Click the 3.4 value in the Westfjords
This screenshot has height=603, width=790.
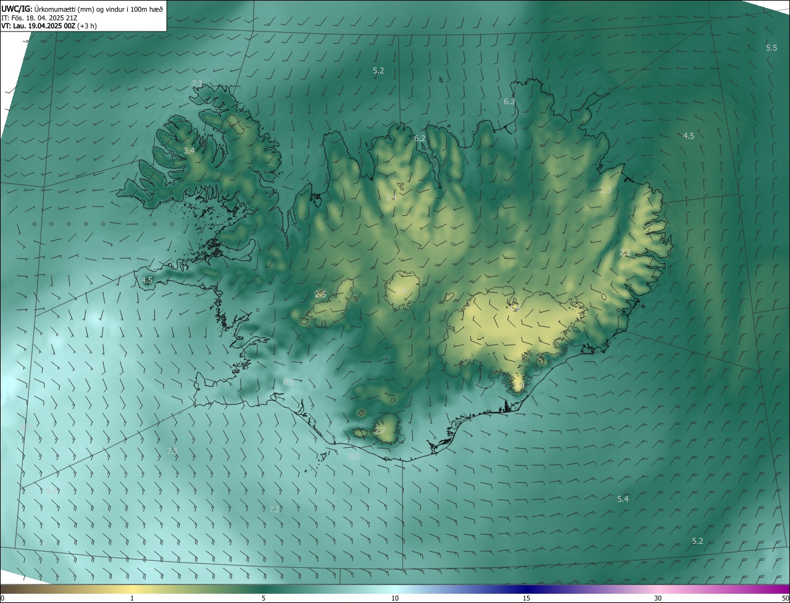click(189, 150)
